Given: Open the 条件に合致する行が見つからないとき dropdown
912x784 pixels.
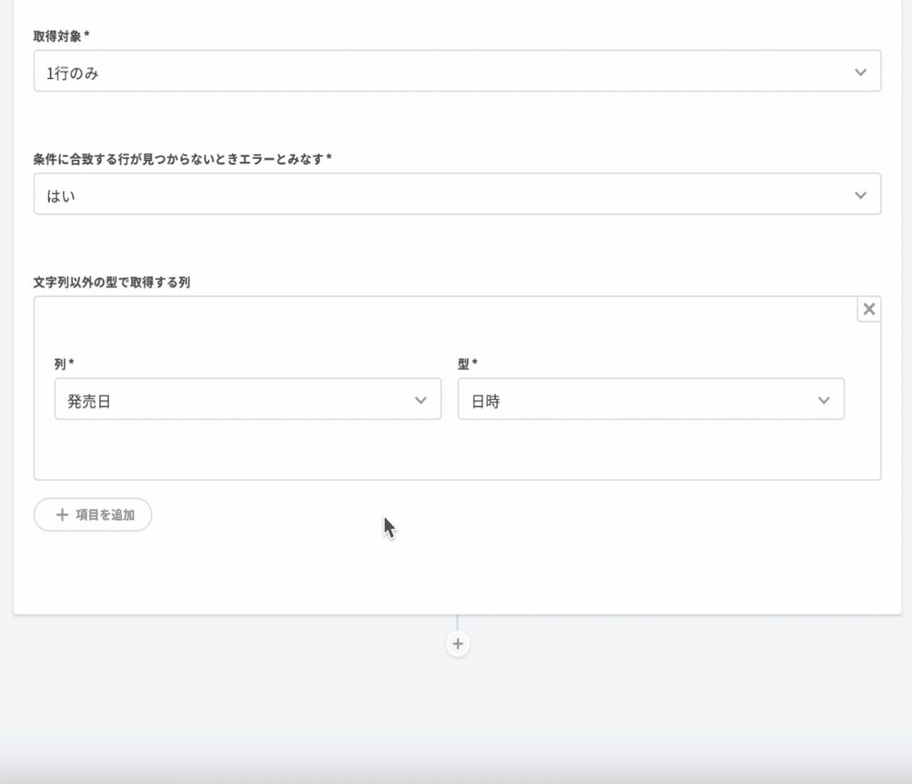Looking at the screenshot, I should (x=456, y=194).
